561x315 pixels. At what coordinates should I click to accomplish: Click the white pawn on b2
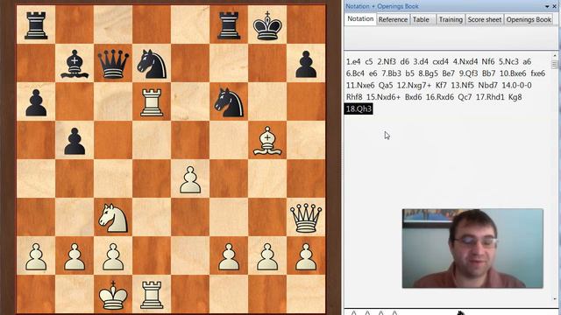click(75, 256)
